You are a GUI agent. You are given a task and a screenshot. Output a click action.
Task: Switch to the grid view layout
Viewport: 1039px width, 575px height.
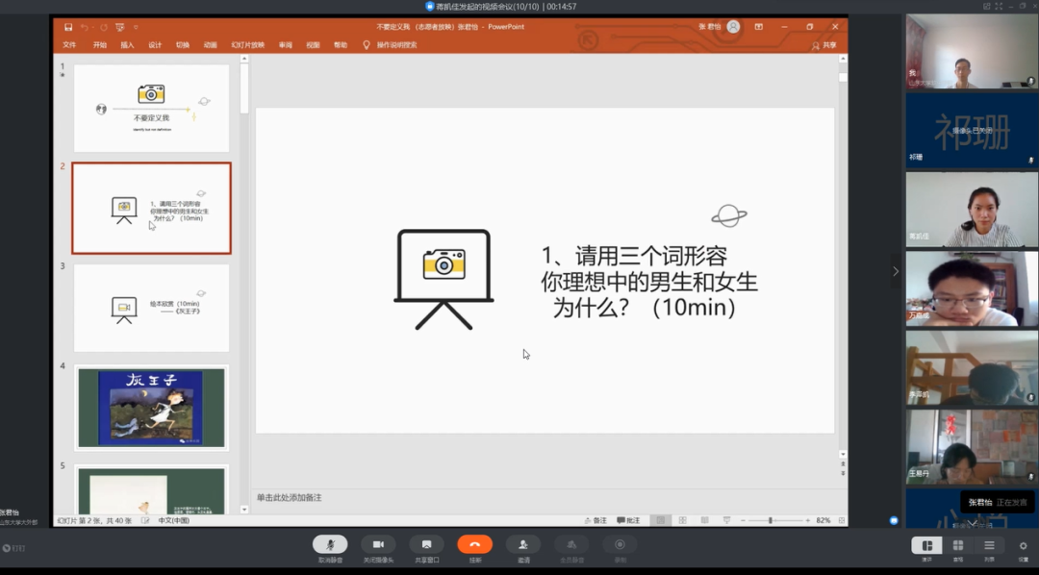[958, 546]
